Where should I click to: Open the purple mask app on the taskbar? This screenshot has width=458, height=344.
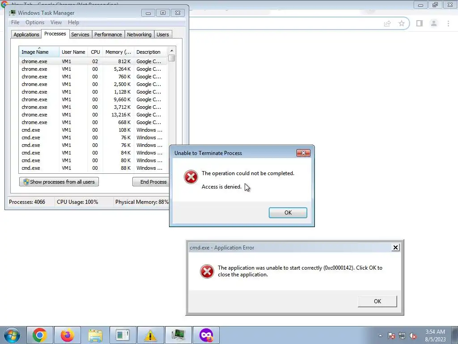point(206,335)
